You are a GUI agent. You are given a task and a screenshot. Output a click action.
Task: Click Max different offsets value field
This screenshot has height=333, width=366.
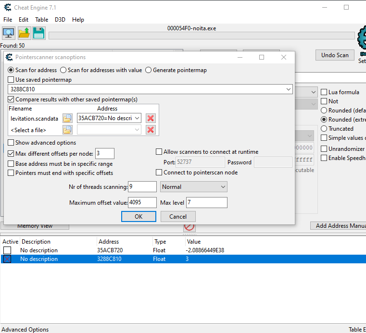pyautogui.click(x=105, y=153)
